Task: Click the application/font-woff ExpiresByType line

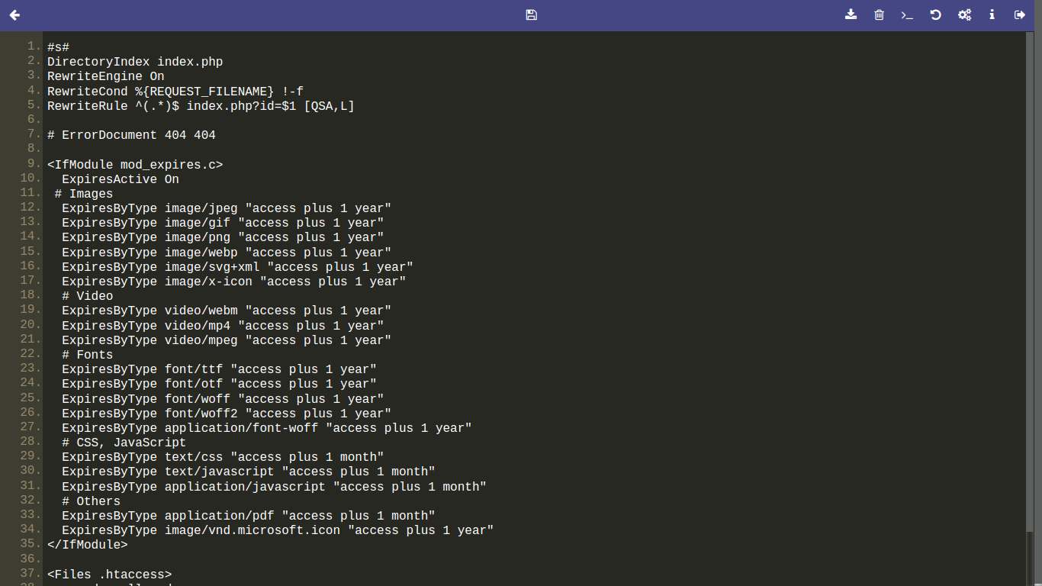Action: pyautogui.click(x=267, y=428)
